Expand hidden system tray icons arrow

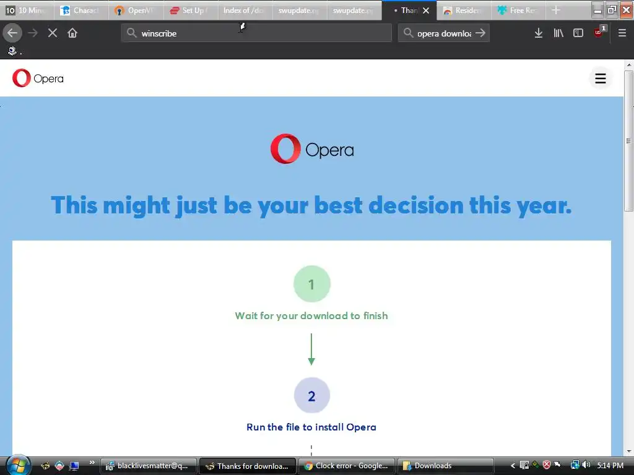pos(512,466)
